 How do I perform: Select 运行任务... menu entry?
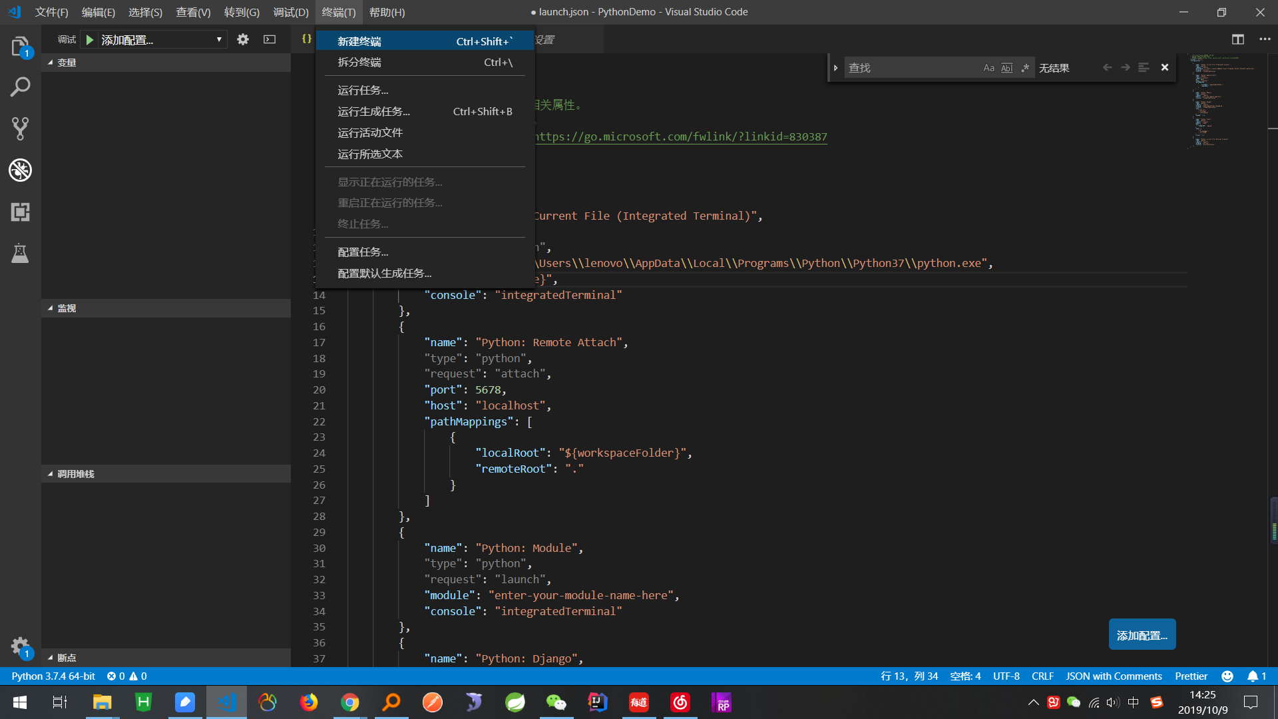pyautogui.click(x=425, y=90)
